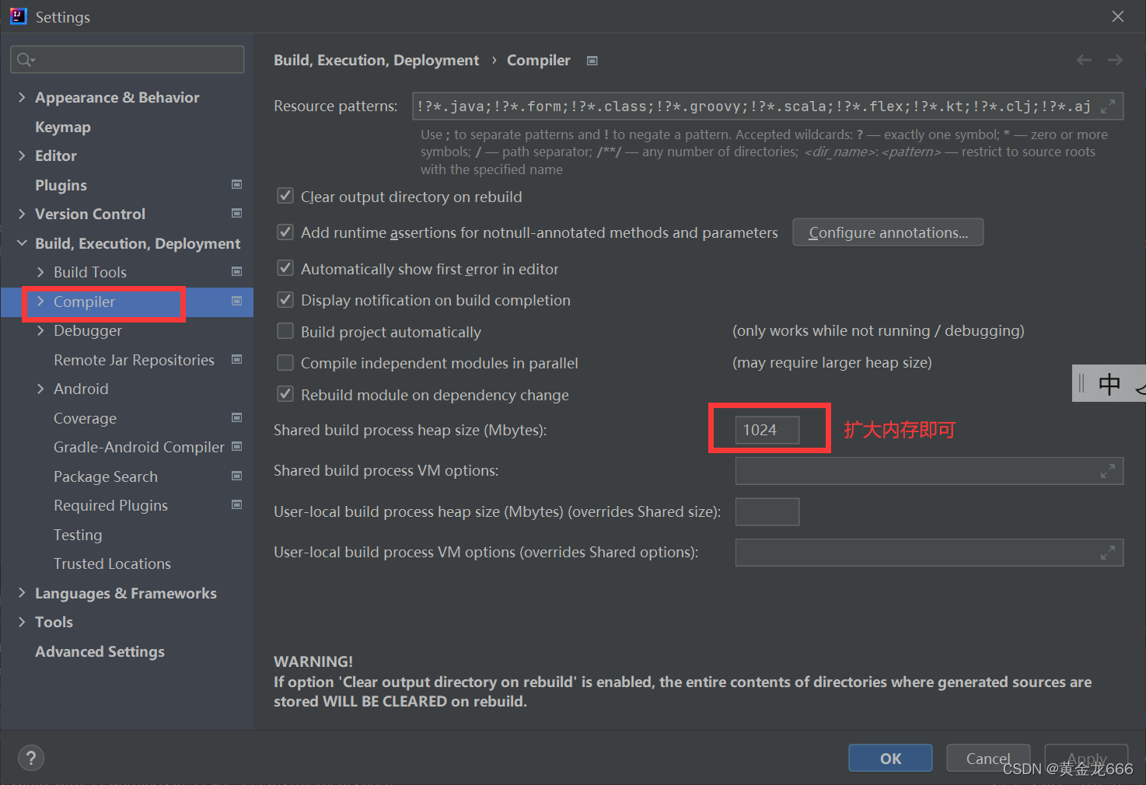
Task: Go forward using the right arrow
Action: pos(1116,60)
